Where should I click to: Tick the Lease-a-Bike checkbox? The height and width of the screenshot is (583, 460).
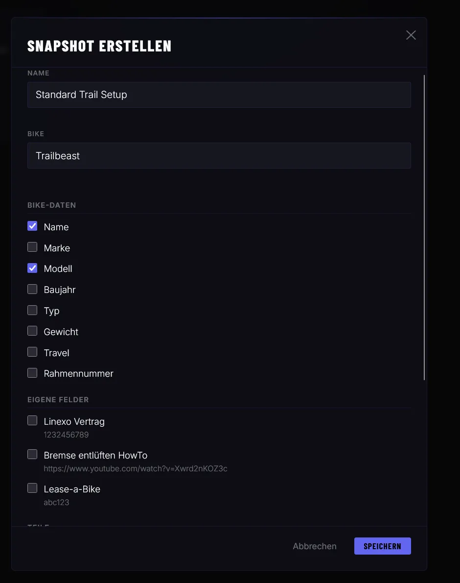pyautogui.click(x=32, y=488)
